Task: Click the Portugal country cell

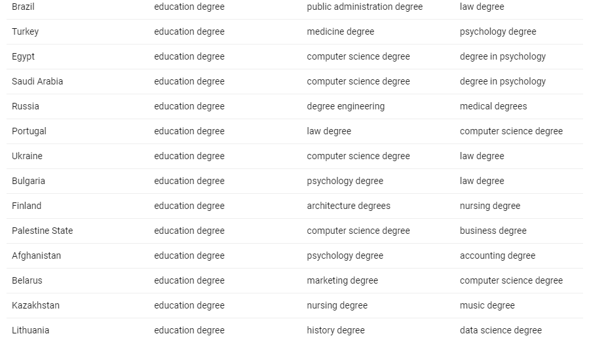Action: click(29, 131)
